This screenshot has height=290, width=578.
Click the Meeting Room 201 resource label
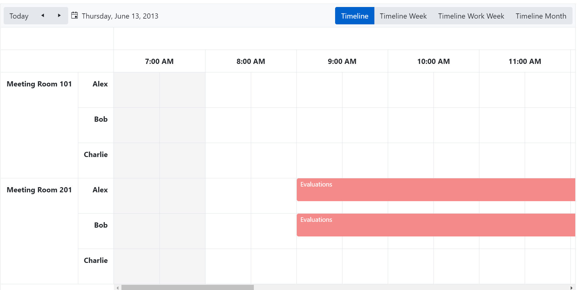coord(39,190)
